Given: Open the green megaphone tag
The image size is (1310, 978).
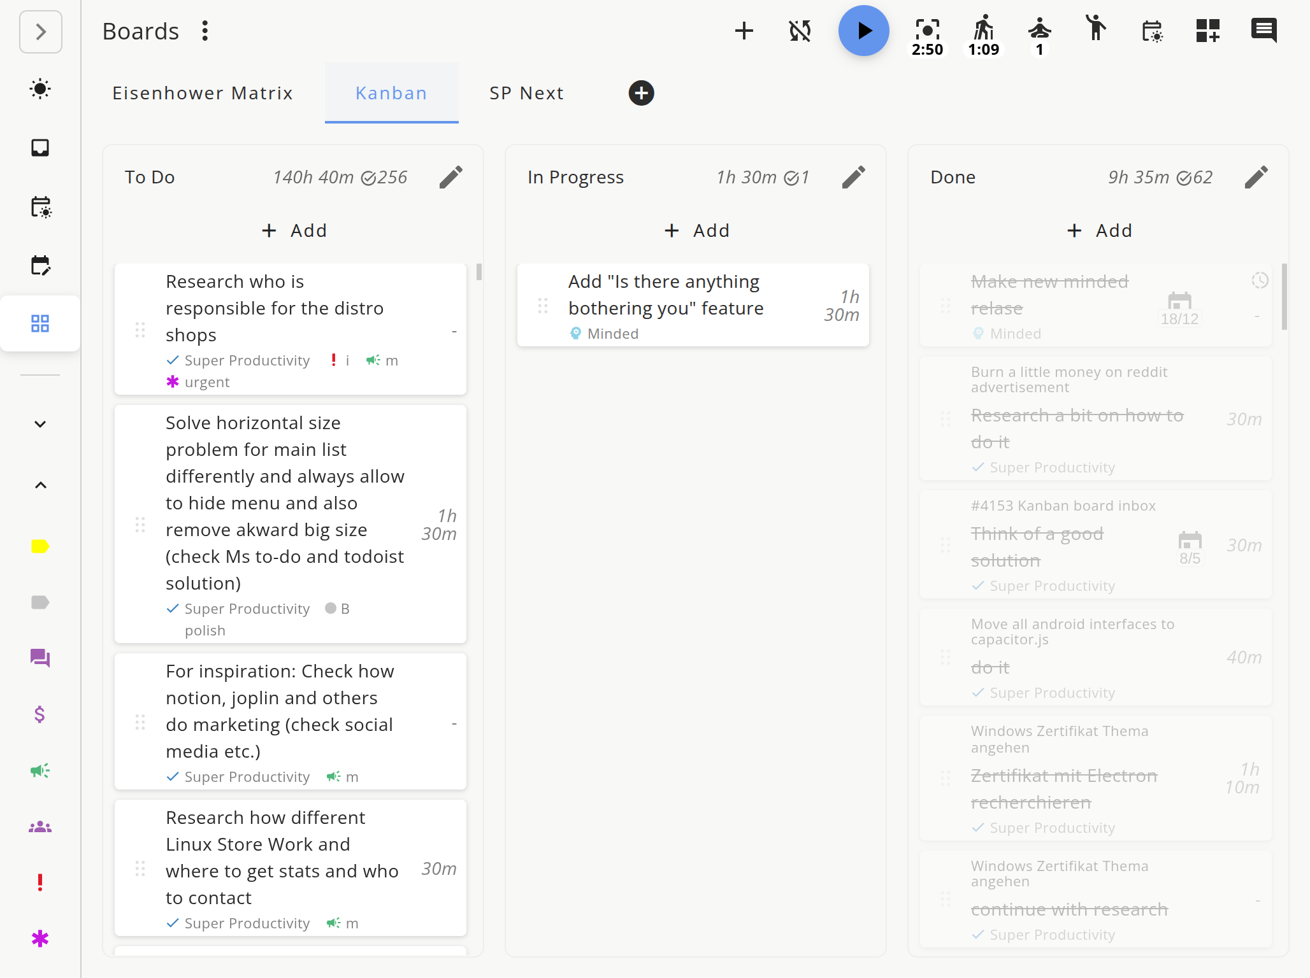Looking at the screenshot, I should [40, 770].
